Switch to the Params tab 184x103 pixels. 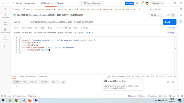pos(16,28)
